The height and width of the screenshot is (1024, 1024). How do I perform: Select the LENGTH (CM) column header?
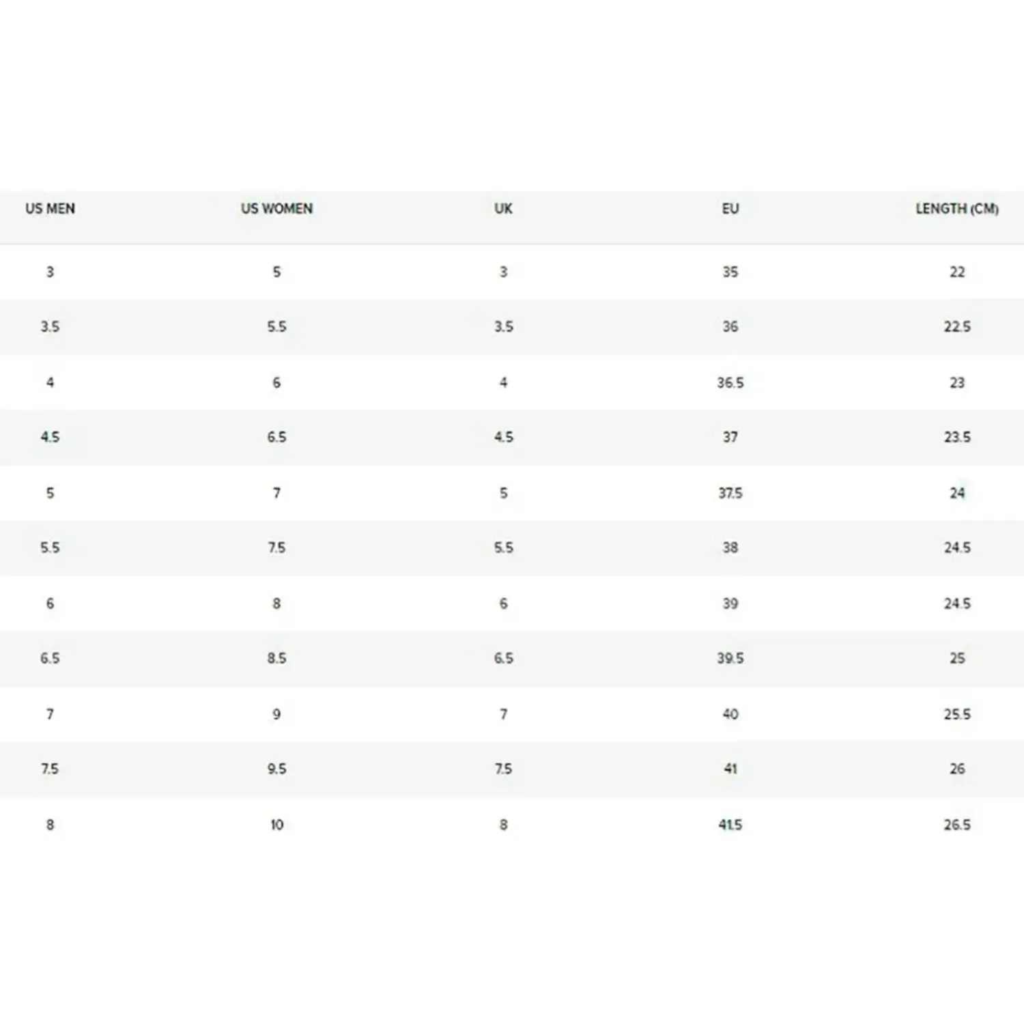point(956,209)
